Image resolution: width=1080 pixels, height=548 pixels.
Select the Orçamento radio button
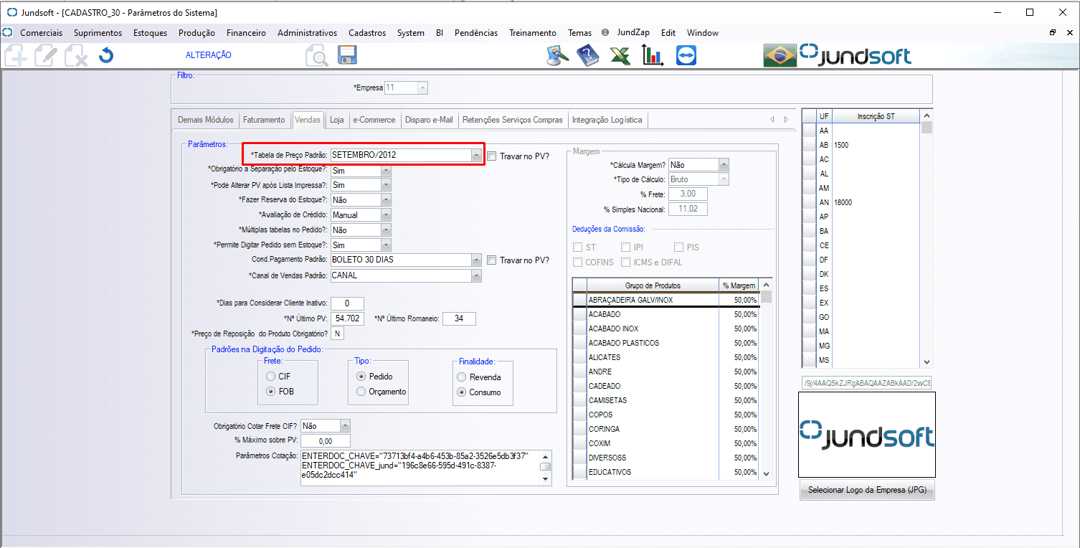click(361, 392)
